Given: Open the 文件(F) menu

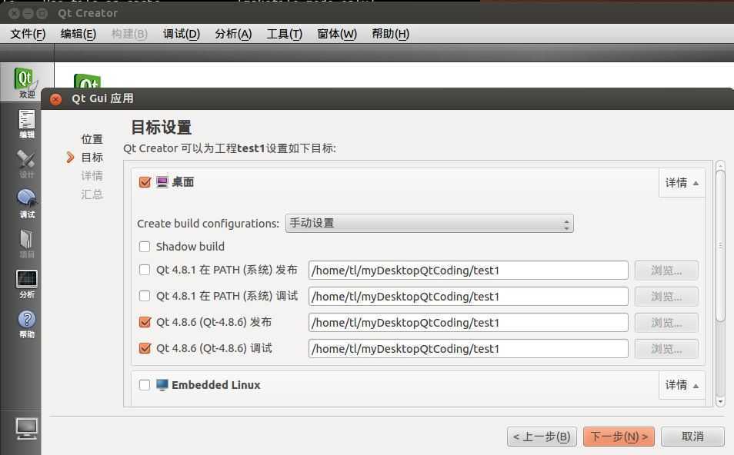Looking at the screenshot, I should tap(28, 34).
